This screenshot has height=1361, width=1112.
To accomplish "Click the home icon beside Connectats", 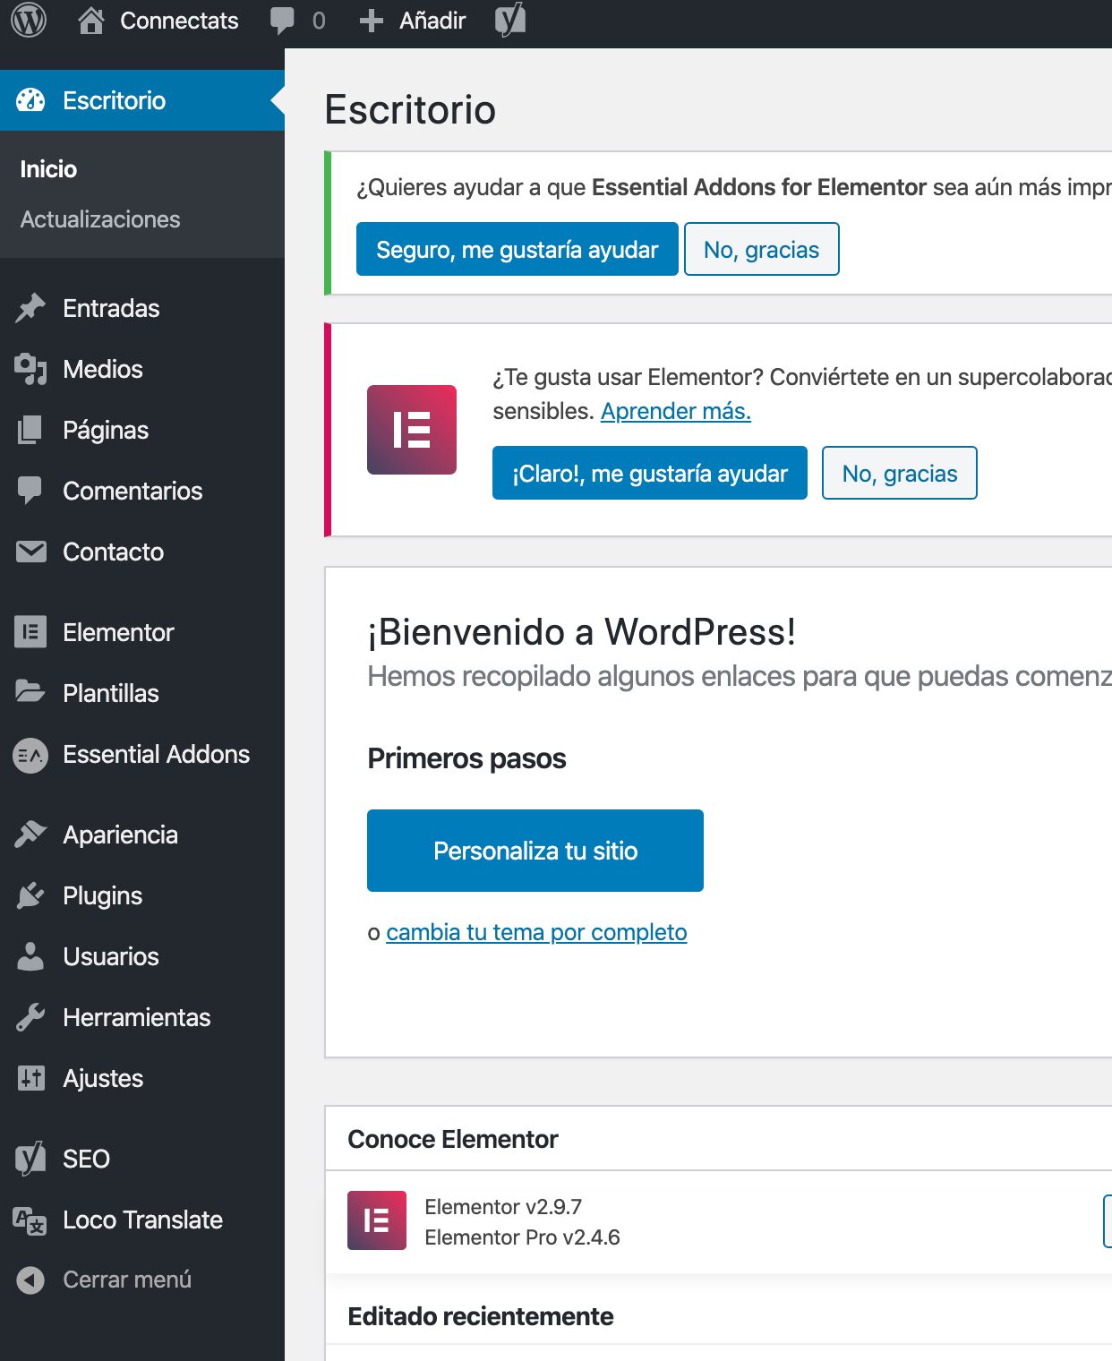I will click(90, 20).
